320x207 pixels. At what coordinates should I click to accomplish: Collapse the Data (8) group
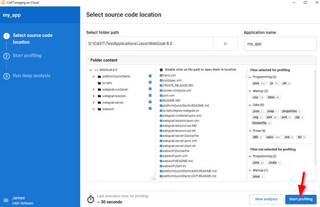[x=250, y=105]
